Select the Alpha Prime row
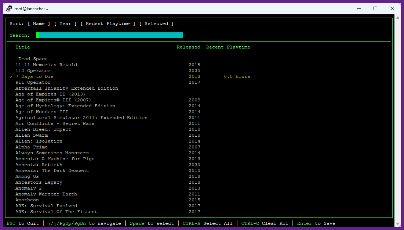This screenshot has width=404, height=230. (32, 147)
